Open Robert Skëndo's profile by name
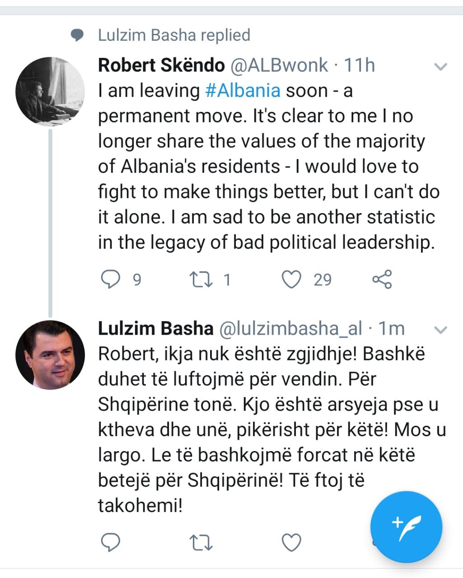The image size is (463, 578). point(161,65)
